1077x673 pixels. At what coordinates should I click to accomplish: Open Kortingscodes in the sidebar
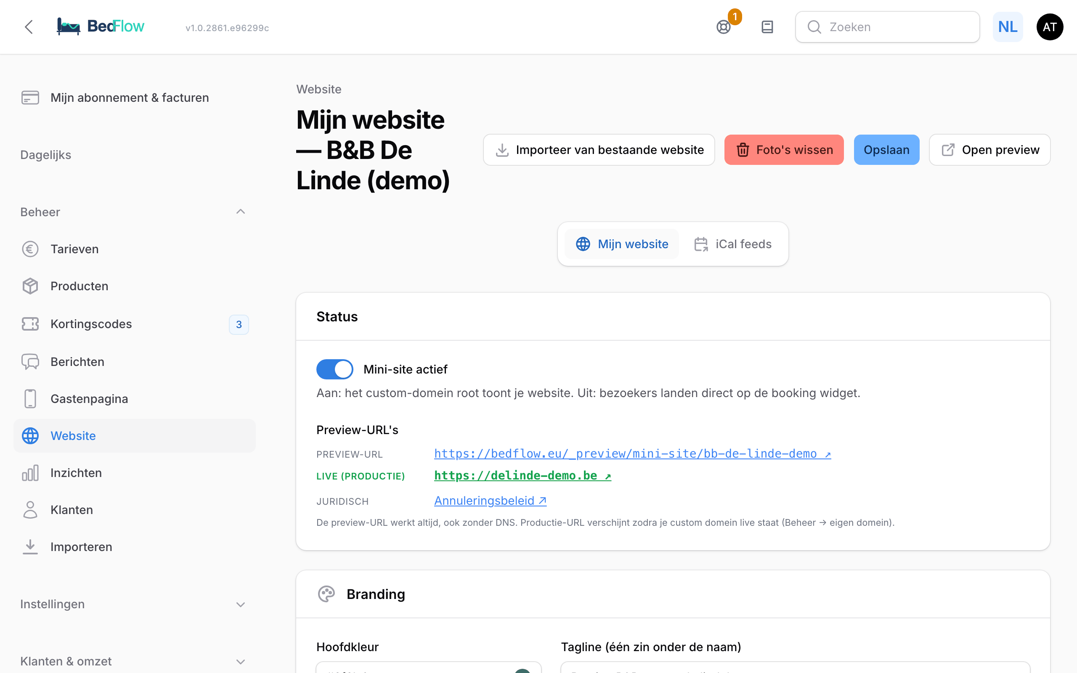[x=134, y=324]
